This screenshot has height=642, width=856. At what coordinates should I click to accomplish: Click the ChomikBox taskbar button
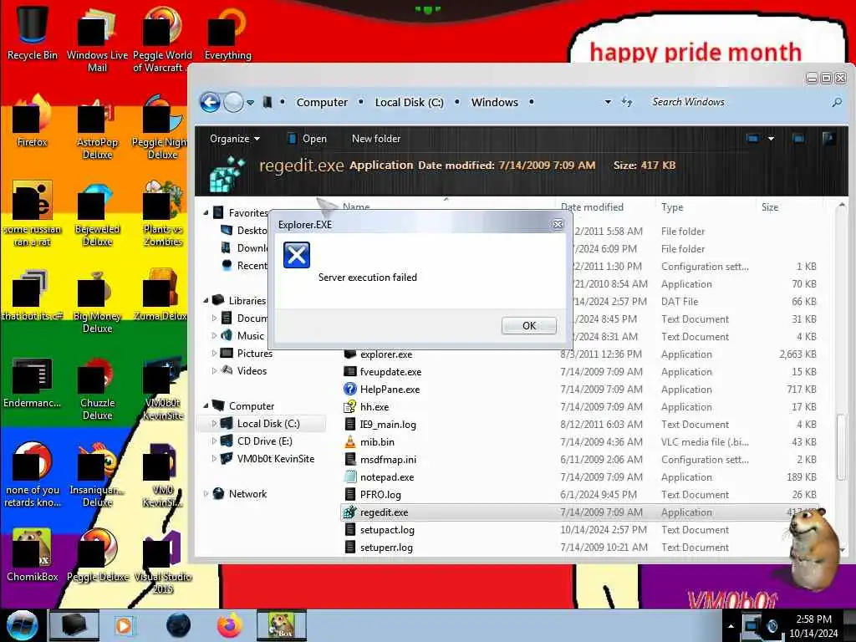point(281,625)
